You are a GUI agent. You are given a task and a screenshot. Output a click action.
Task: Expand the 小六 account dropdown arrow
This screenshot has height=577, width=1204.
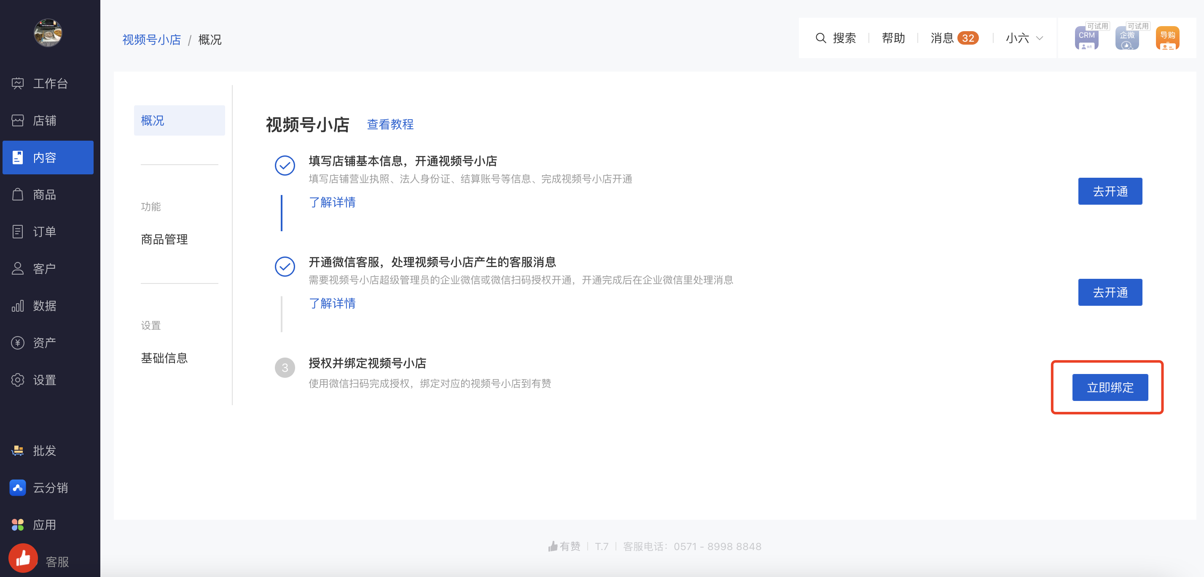tap(1040, 38)
